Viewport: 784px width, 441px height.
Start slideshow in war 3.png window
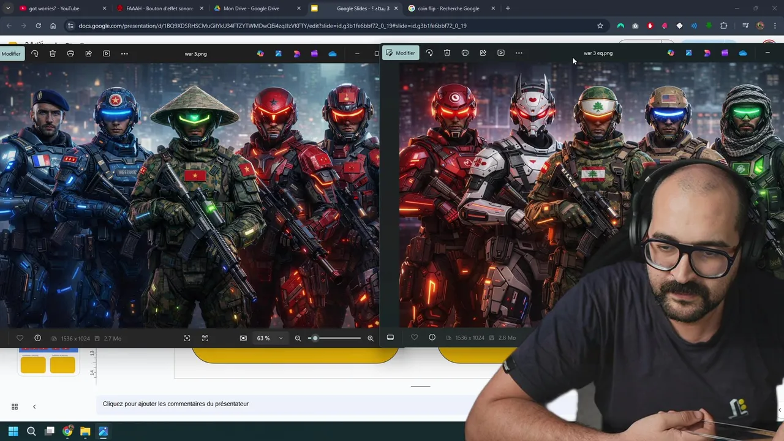click(x=107, y=54)
